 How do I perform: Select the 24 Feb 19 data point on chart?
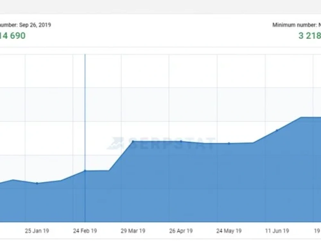point(85,171)
